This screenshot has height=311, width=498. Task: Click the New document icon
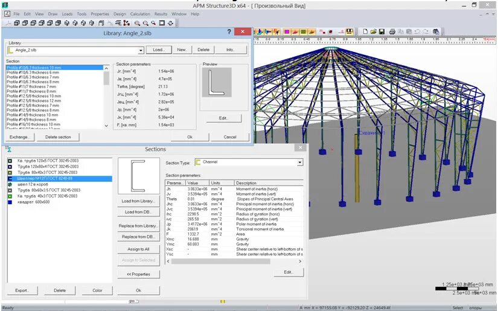365,31
